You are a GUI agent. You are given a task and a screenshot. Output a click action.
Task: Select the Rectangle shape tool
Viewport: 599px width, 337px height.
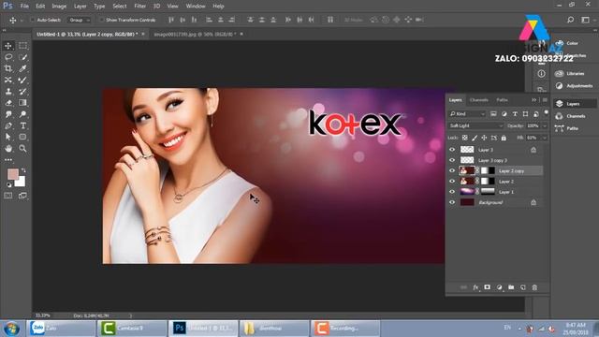[x=22, y=137]
